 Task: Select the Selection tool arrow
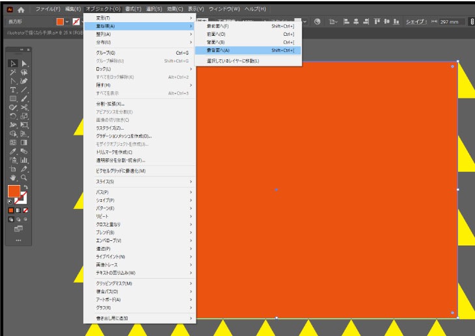(x=13, y=63)
